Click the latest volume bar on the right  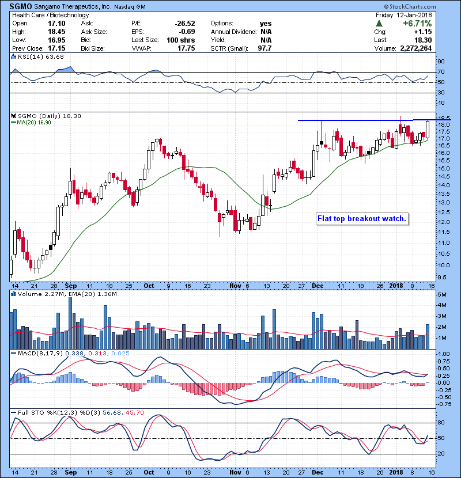coord(428,336)
